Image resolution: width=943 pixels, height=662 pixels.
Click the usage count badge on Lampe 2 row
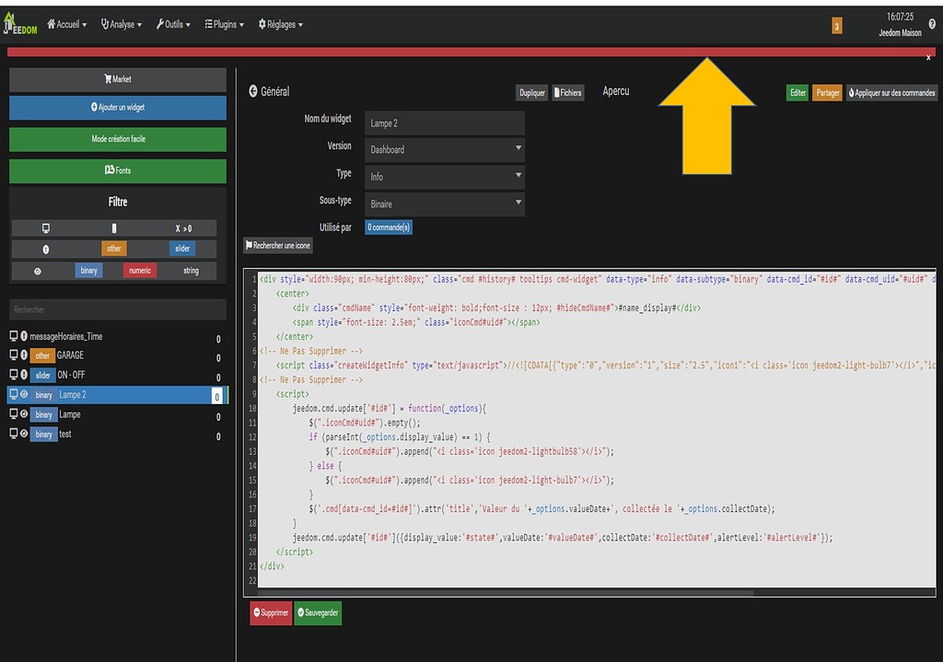pos(217,396)
